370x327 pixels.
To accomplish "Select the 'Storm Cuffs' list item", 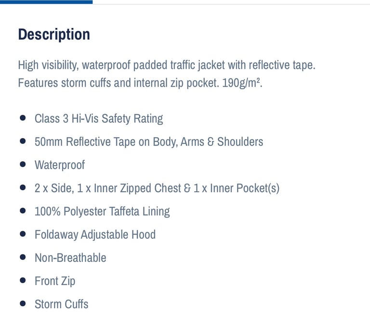I will point(61,304).
